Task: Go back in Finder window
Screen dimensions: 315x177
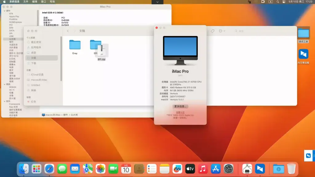Action: (68, 31)
